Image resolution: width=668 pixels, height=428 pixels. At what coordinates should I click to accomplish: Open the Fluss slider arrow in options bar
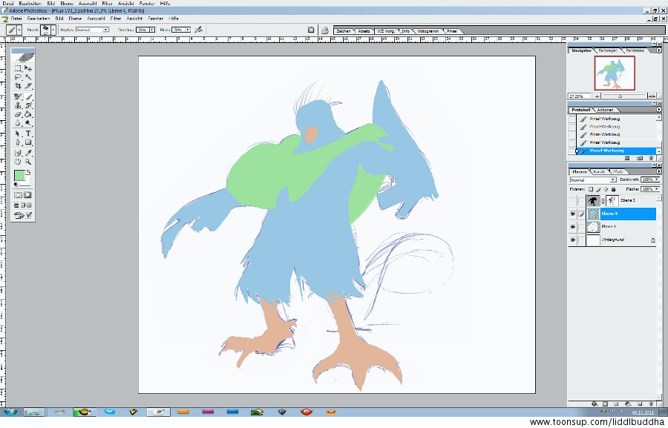point(188,30)
